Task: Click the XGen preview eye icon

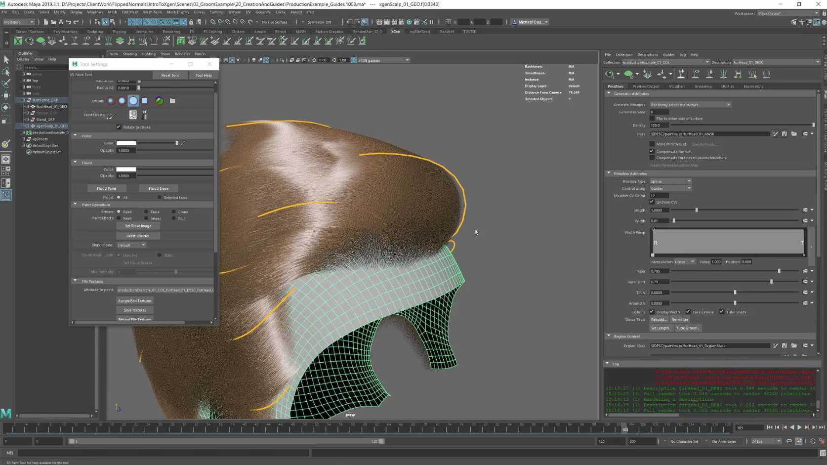Action: (610, 74)
